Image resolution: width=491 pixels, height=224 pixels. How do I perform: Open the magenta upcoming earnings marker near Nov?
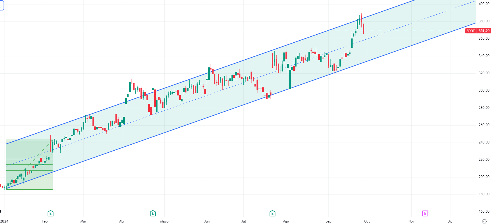[425, 213]
